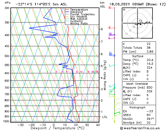
Task: Click the StmDir value "291°"
Action: tap(150, 119)
